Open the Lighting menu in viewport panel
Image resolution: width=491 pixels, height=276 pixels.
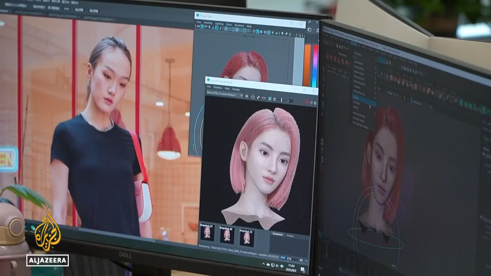tap(219, 24)
